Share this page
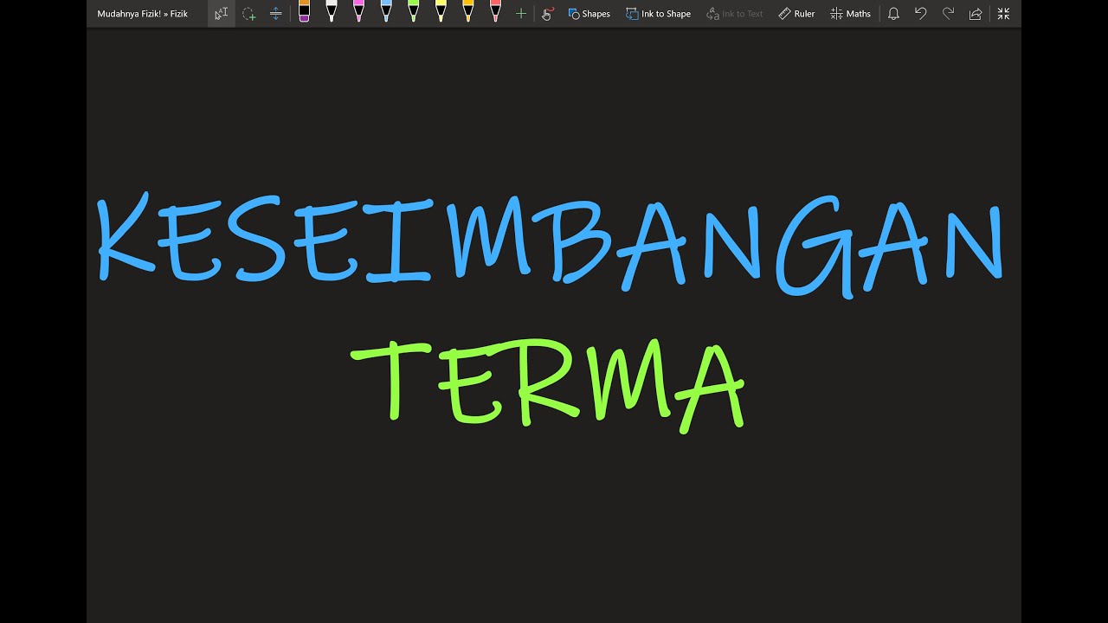 pyautogui.click(x=976, y=14)
